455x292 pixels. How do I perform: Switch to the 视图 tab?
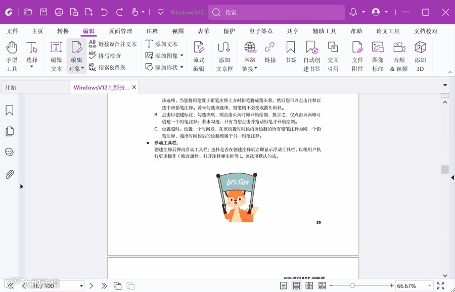tap(177, 31)
